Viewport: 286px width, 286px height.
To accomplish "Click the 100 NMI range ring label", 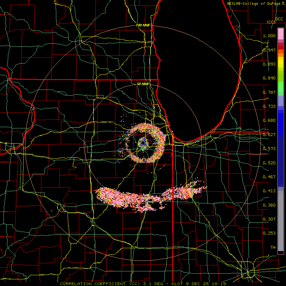I will coord(143,25).
